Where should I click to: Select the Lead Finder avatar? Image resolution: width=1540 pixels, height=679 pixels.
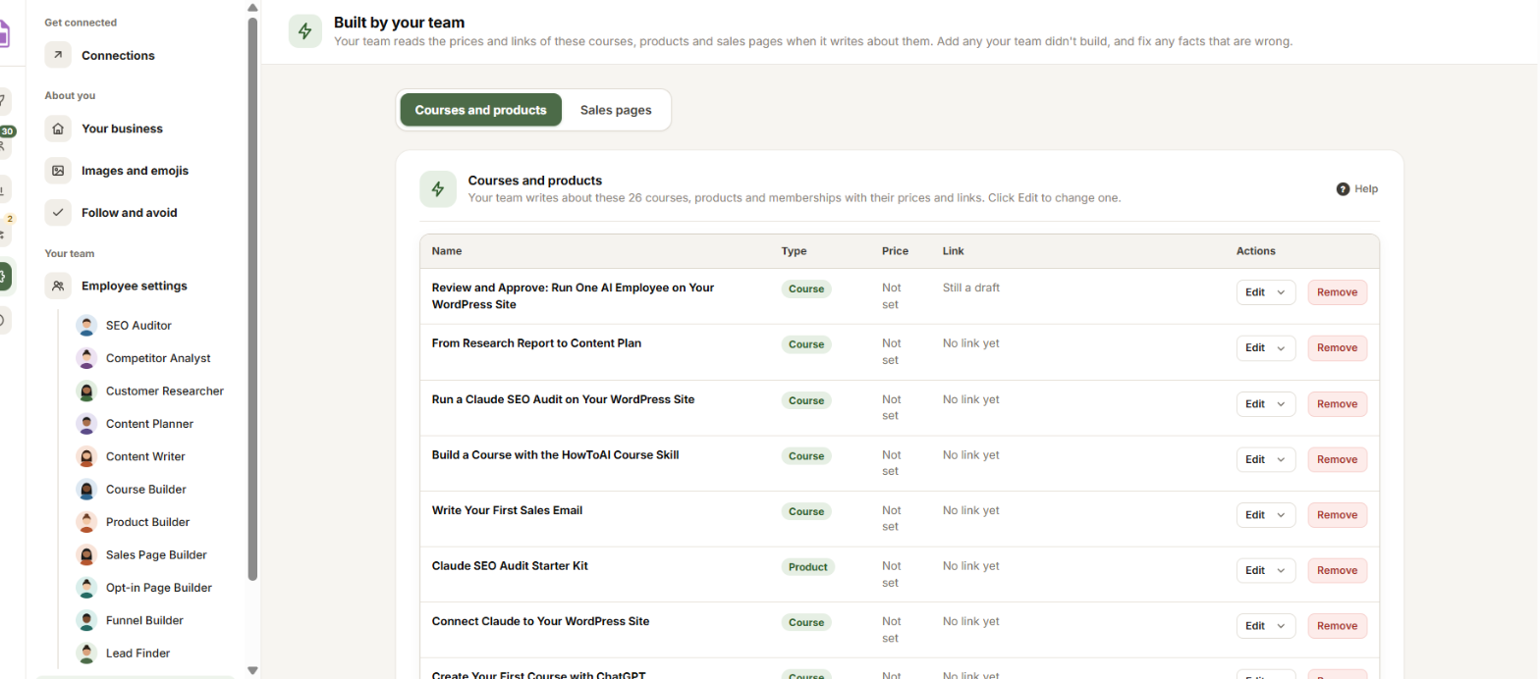86,653
